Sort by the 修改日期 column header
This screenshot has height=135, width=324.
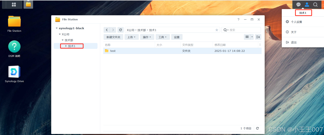point(235,45)
